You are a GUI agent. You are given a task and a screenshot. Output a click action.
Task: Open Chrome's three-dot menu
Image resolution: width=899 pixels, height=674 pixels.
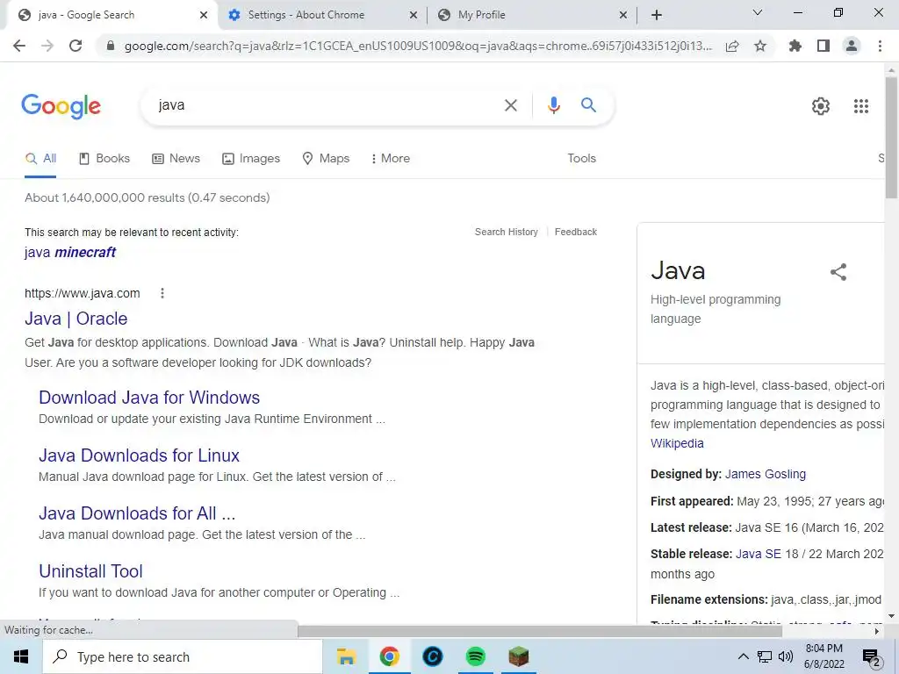pos(880,46)
